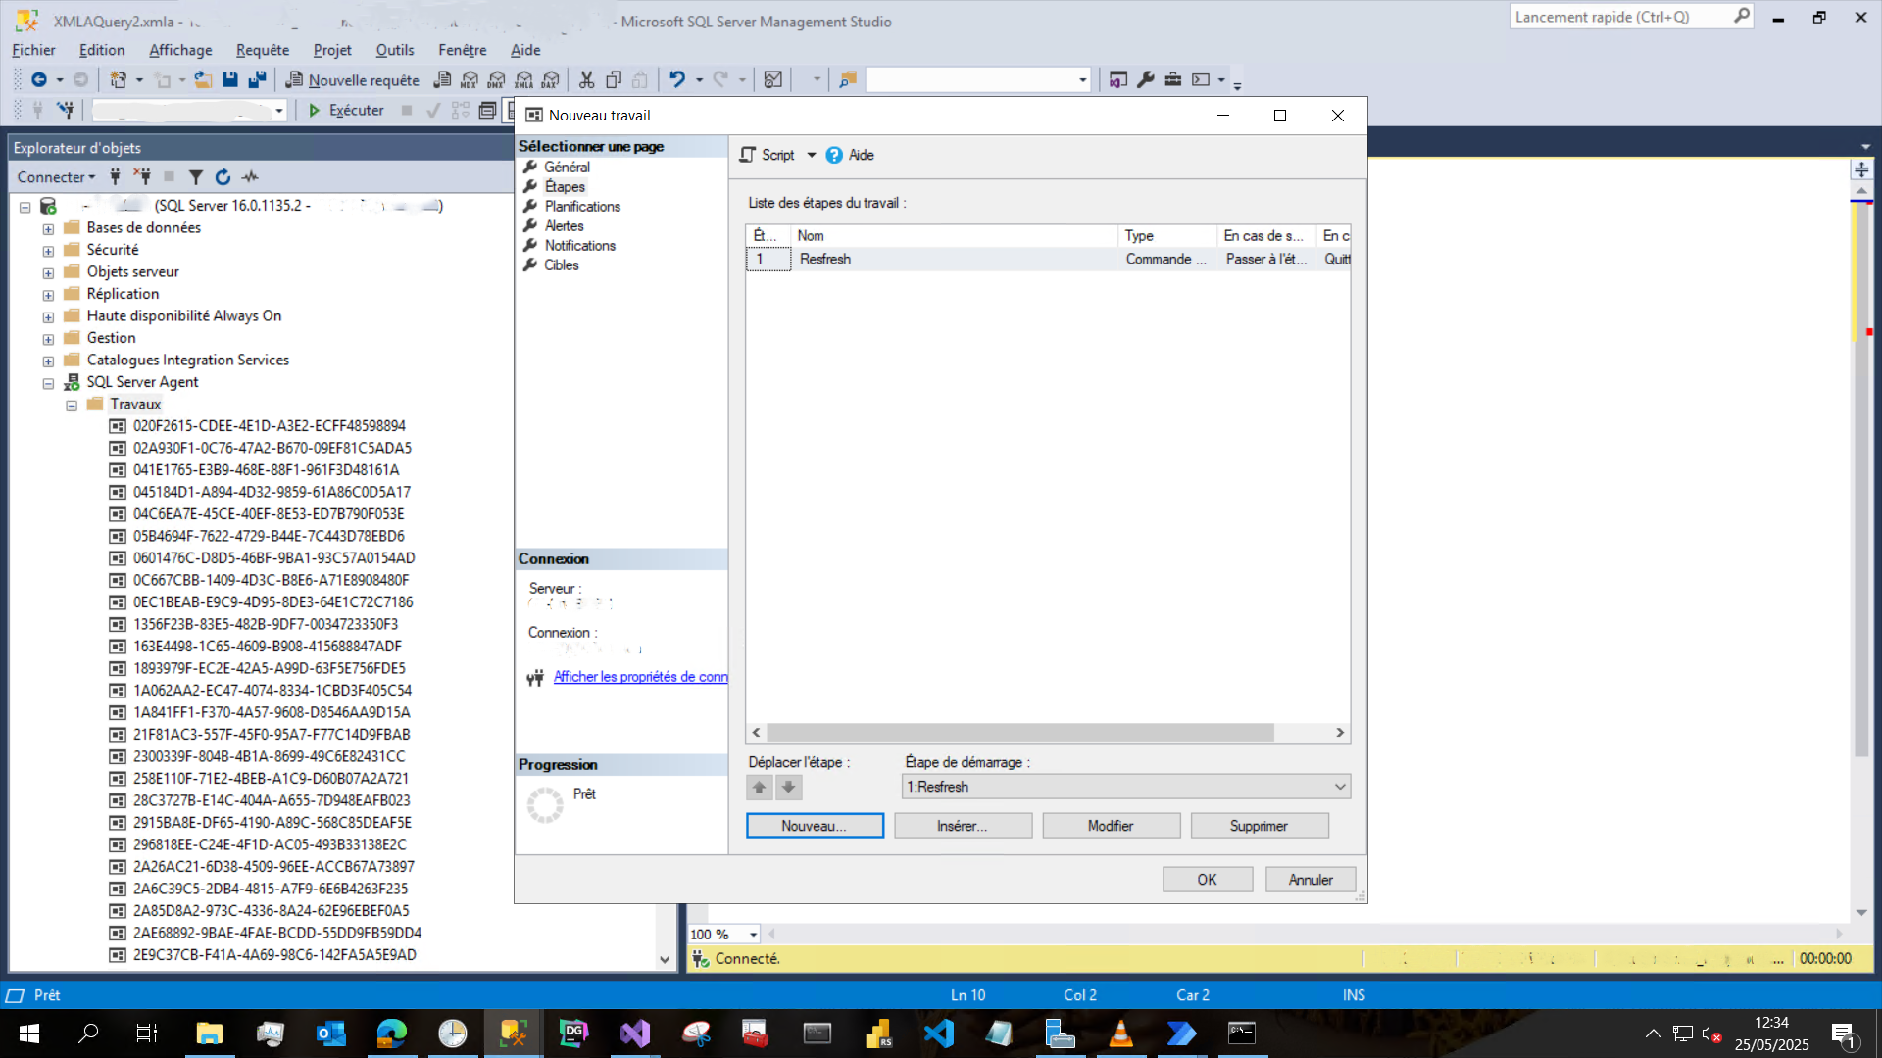Click the Exécuter button
This screenshot has width=1882, height=1058.
[346, 111]
